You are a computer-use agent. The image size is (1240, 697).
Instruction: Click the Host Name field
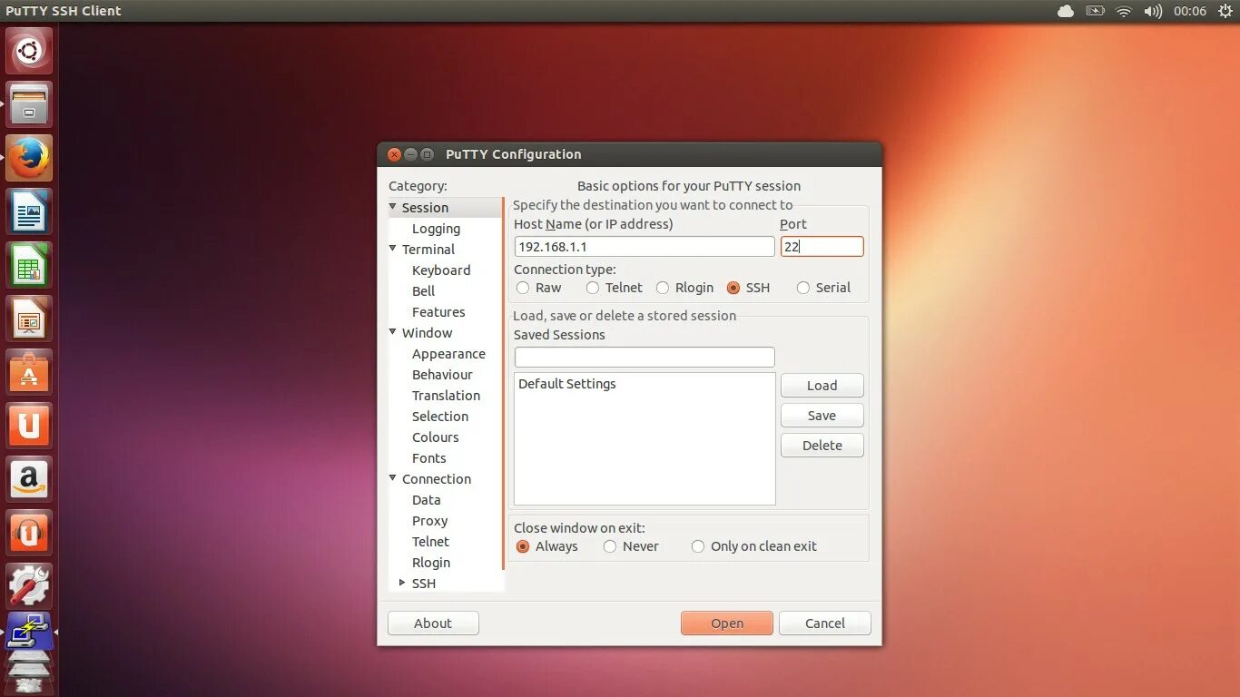point(645,247)
